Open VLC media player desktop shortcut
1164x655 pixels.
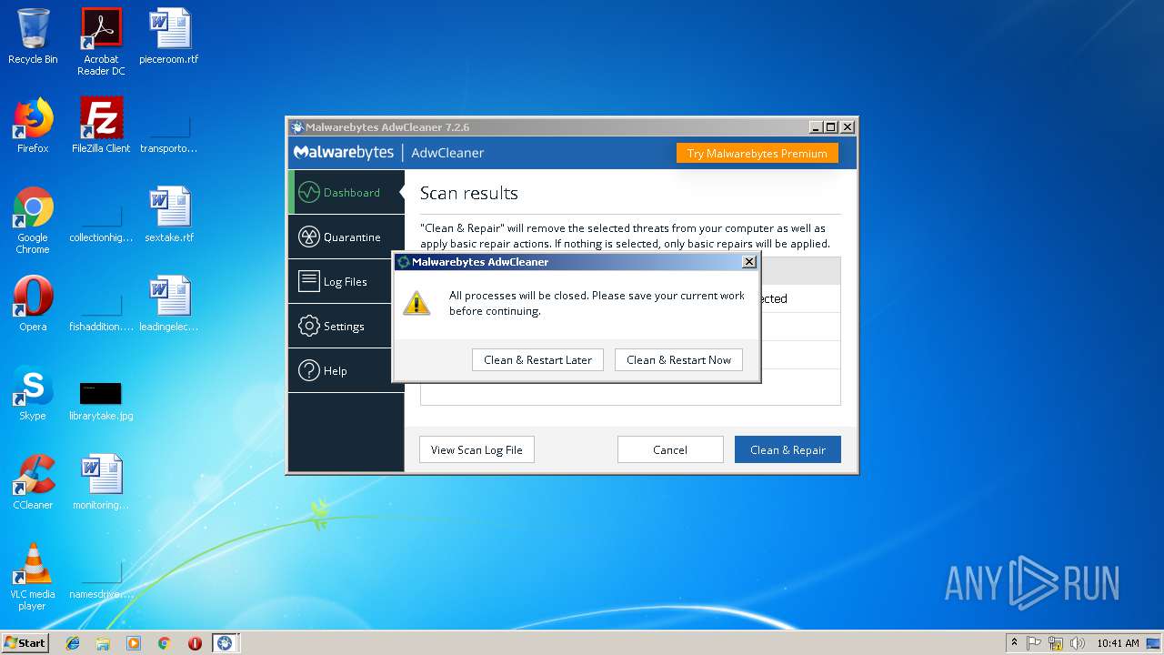pyautogui.click(x=33, y=577)
